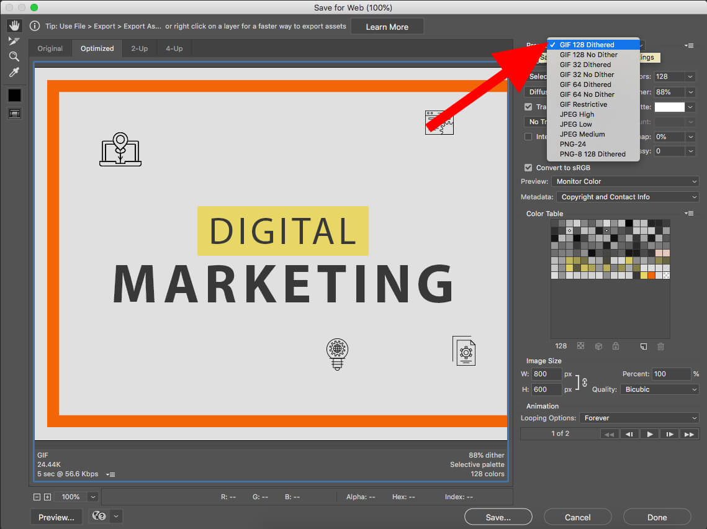The image size is (707, 529).
Task: Click the New Color swatch icon in Color Table
Action: [644, 346]
